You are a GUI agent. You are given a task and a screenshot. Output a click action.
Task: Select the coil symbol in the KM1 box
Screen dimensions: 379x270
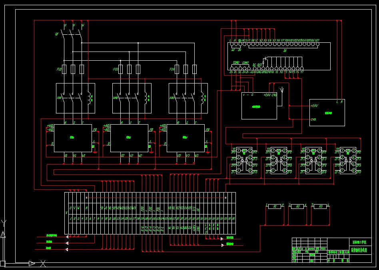click(89, 98)
